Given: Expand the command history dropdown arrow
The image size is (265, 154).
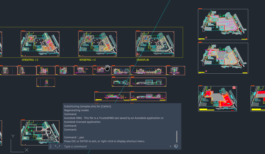Looking at the screenshot, I should [170, 146].
